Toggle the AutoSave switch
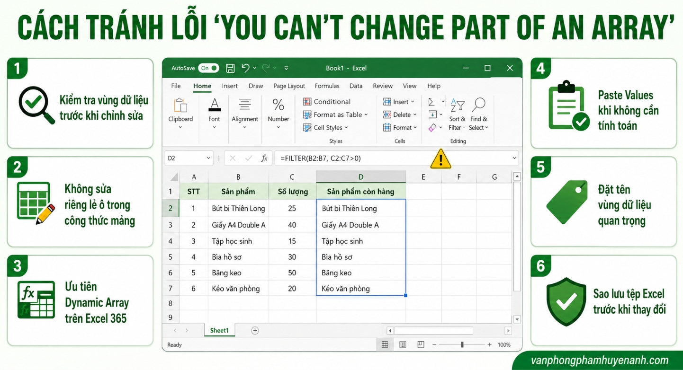The image size is (683, 370). [208, 68]
